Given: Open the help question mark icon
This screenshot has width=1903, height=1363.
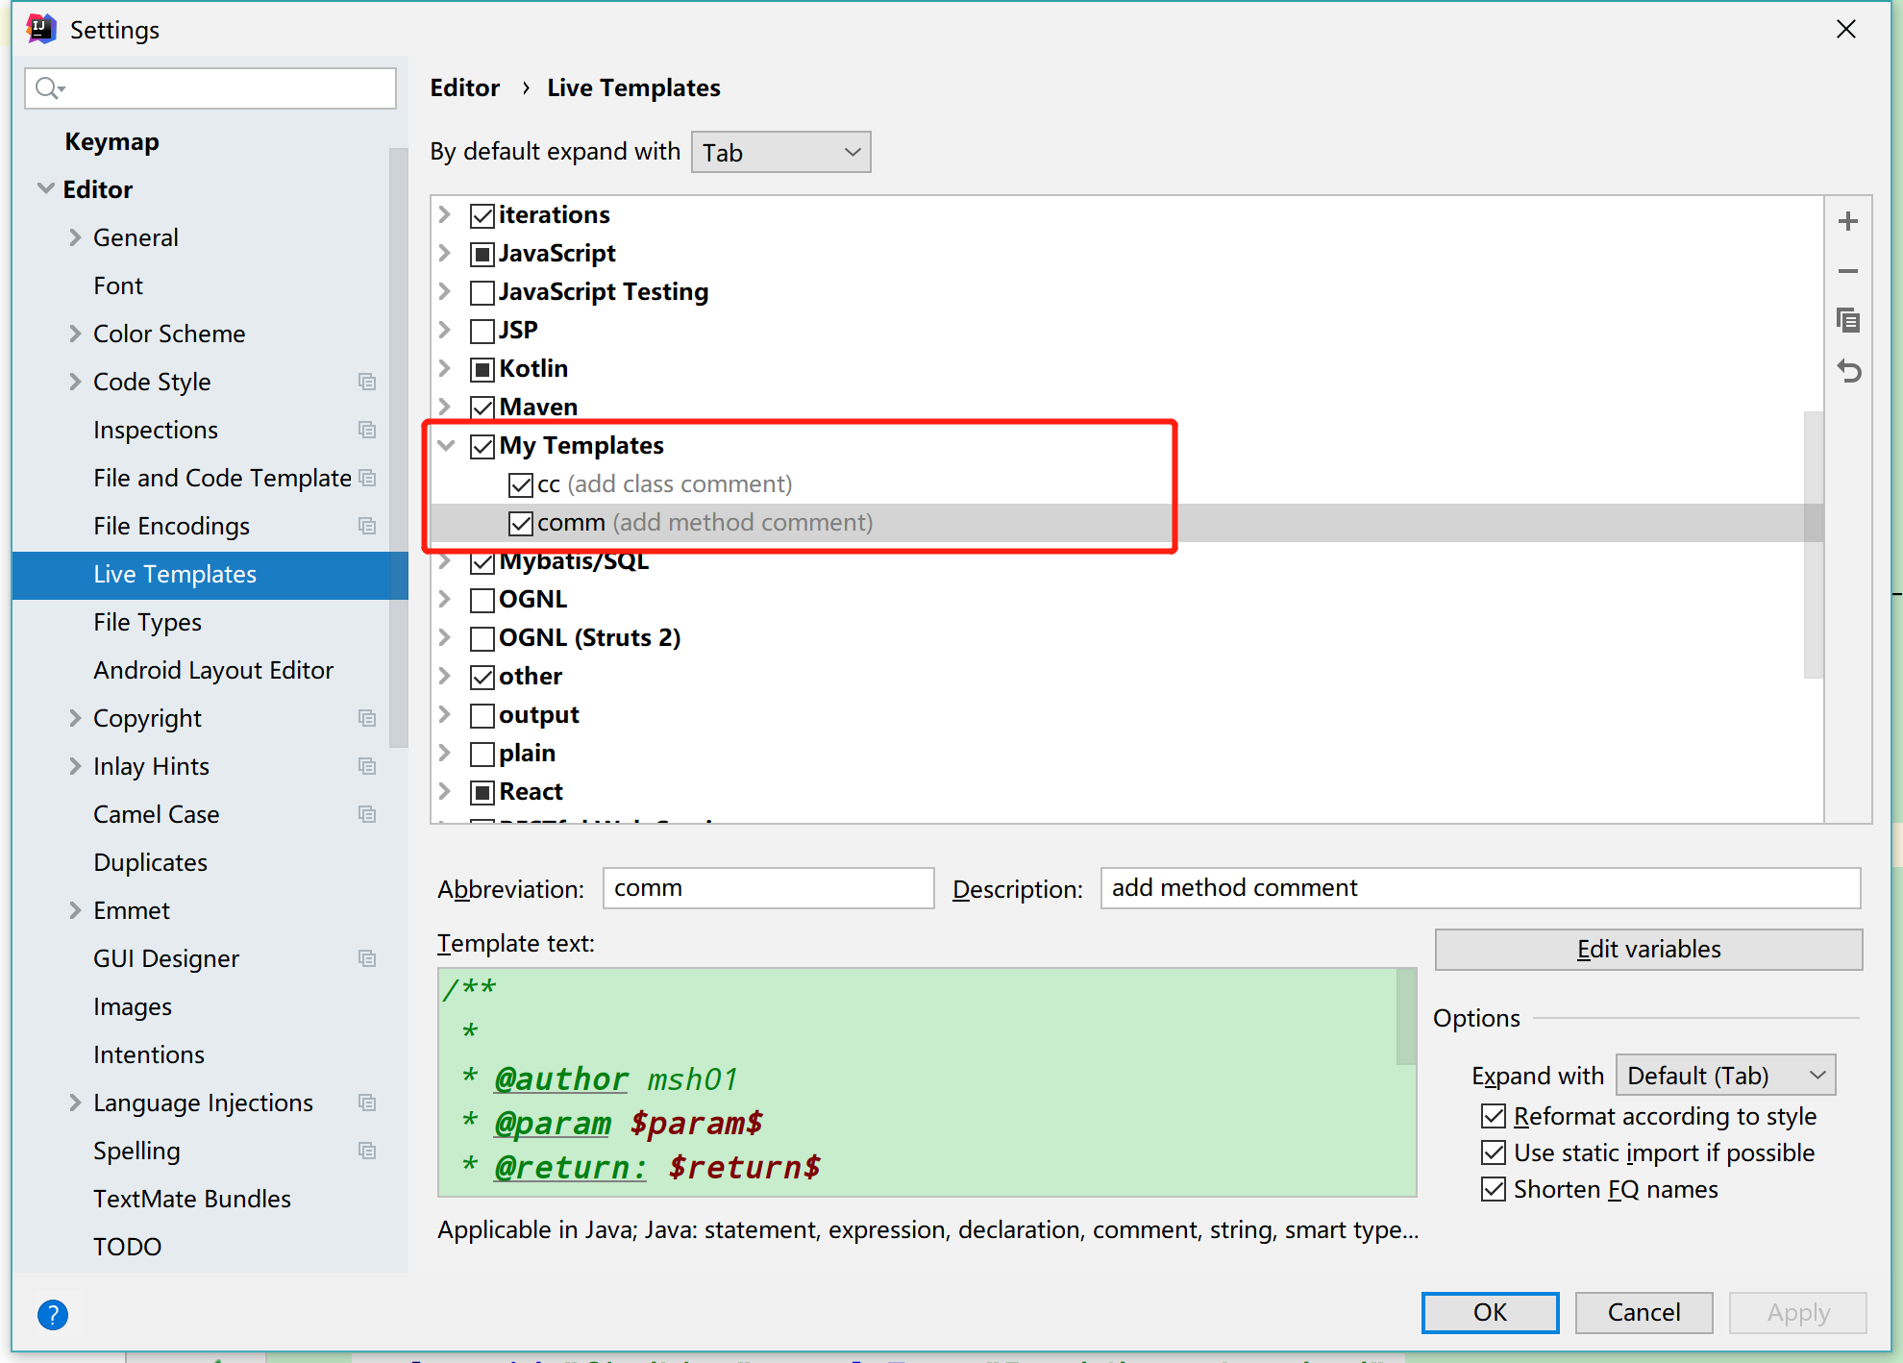Looking at the screenshot, I should pyautogui.click(x=53, y=1314).
